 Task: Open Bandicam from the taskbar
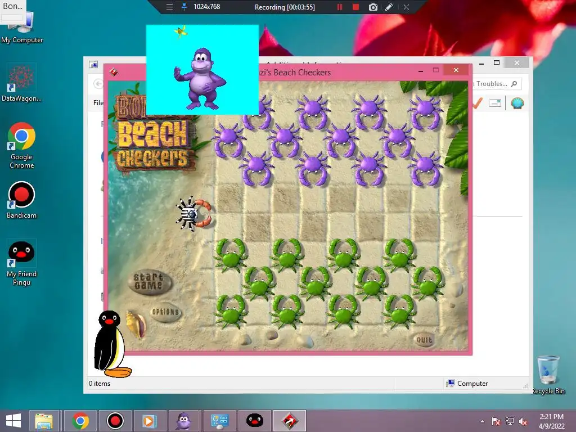click(x=115, y=421)
